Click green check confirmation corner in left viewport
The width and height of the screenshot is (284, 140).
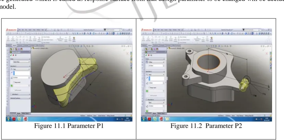(x=124, y=50)
